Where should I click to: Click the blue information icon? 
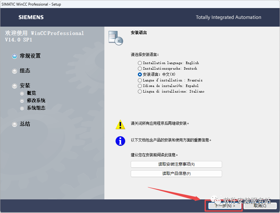pyautogui.click(x=120, y=141)
